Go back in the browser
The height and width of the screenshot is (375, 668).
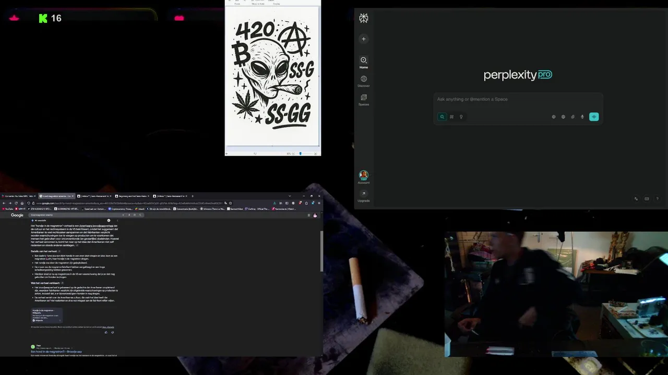coord(4,203)
